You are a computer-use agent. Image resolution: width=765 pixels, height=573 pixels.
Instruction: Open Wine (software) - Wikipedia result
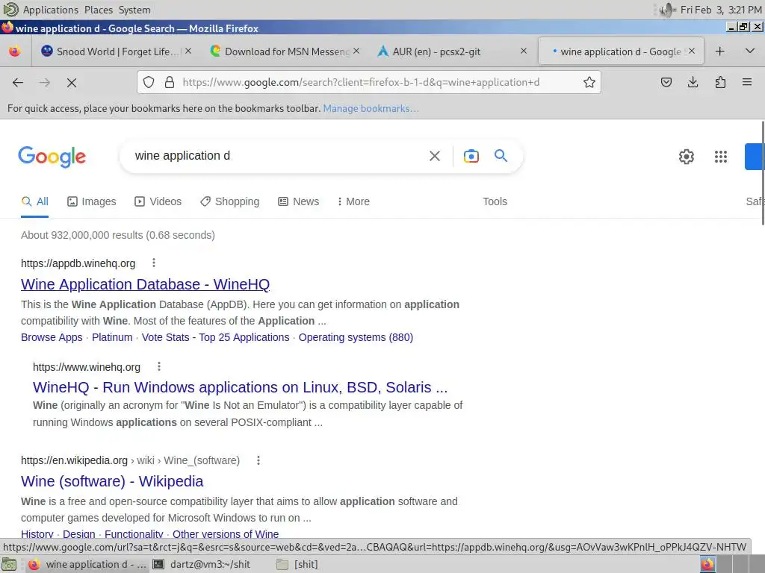point(112,481)
